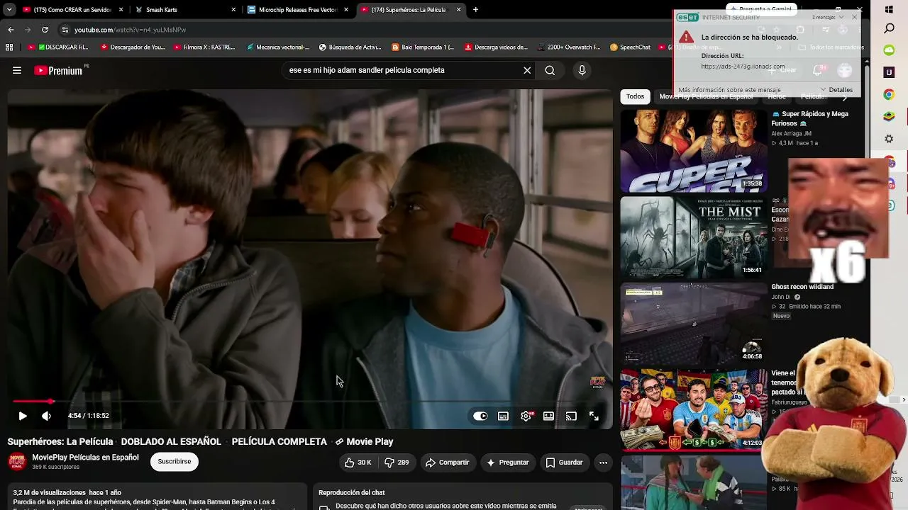
Task: Switch to theater mode
Action: point(548,416)
